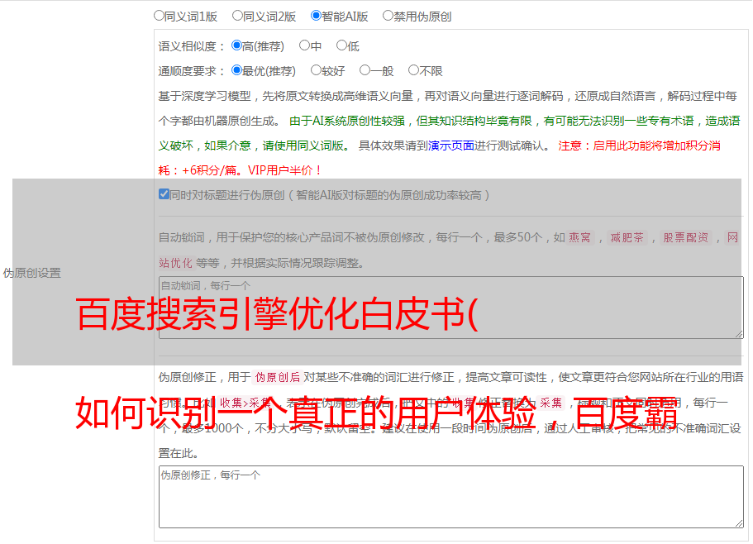Set 语义相似度 to 低
This screenshot has height=544, width=753.
pyautogui.click(x=341, y=45)
